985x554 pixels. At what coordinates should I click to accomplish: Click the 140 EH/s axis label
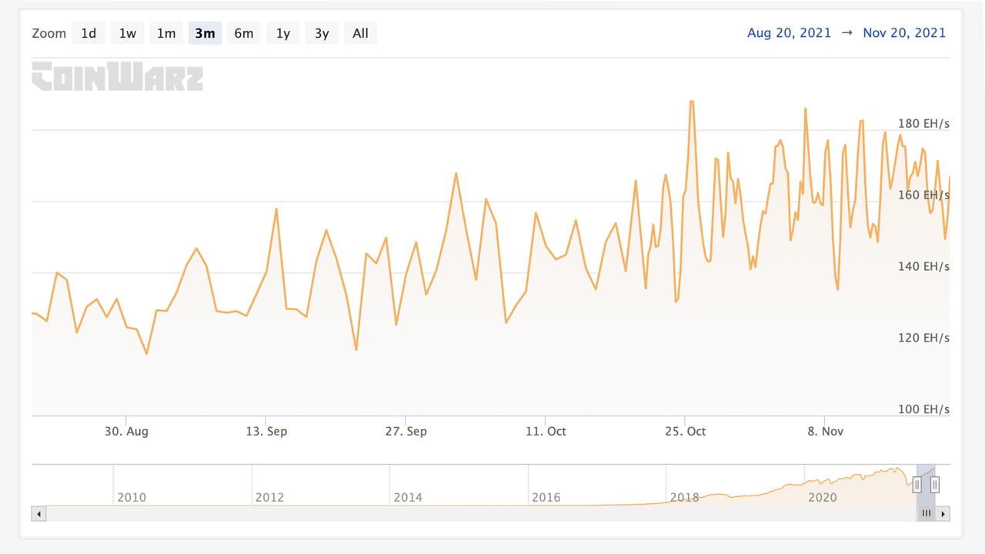923,267
